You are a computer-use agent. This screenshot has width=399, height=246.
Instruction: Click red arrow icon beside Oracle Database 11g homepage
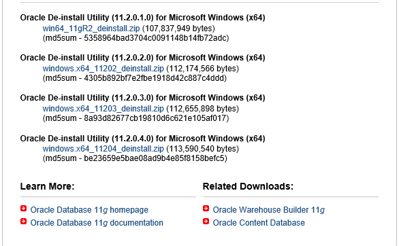pos(23,209)
